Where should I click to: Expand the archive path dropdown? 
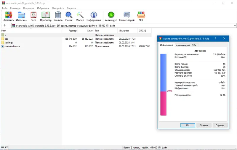pos(235,26)
